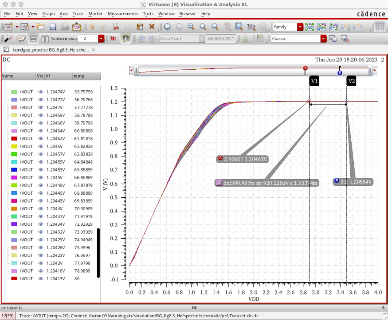Click the magic wand icon
Screen dimensions: 388x320
(9, 39)
